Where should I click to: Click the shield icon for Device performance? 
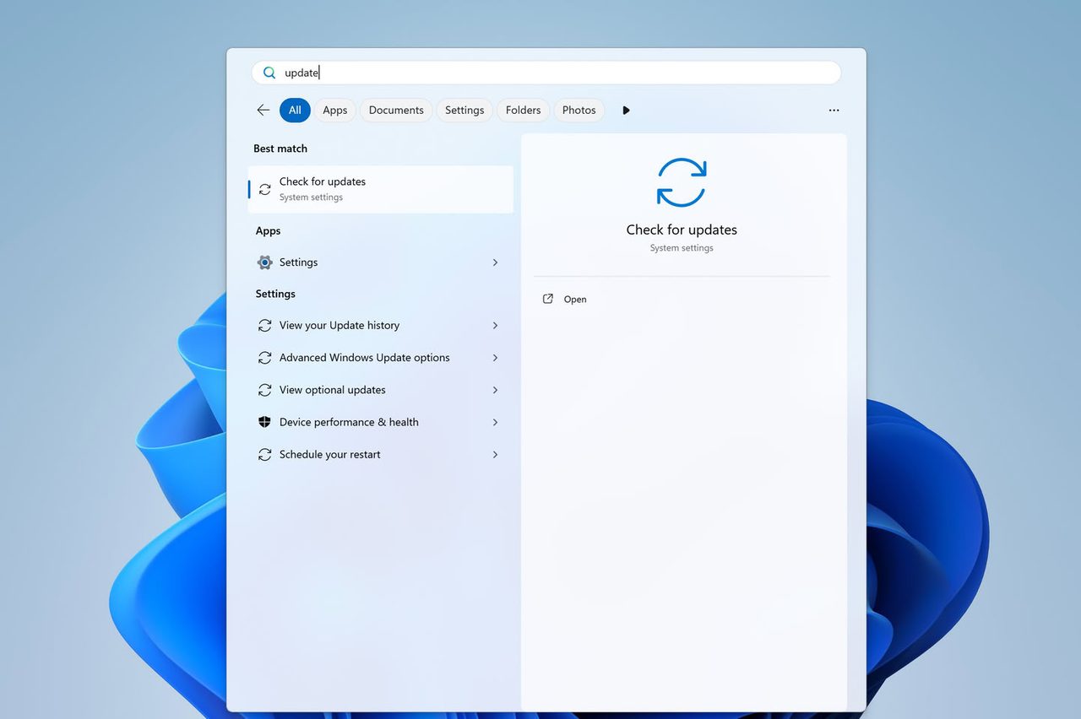265,422
